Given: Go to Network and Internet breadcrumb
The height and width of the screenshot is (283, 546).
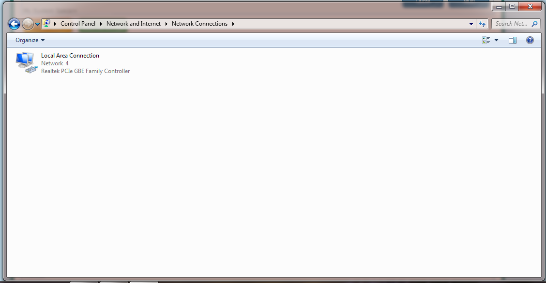Looking at the screenshot, I should pos(134,24).
